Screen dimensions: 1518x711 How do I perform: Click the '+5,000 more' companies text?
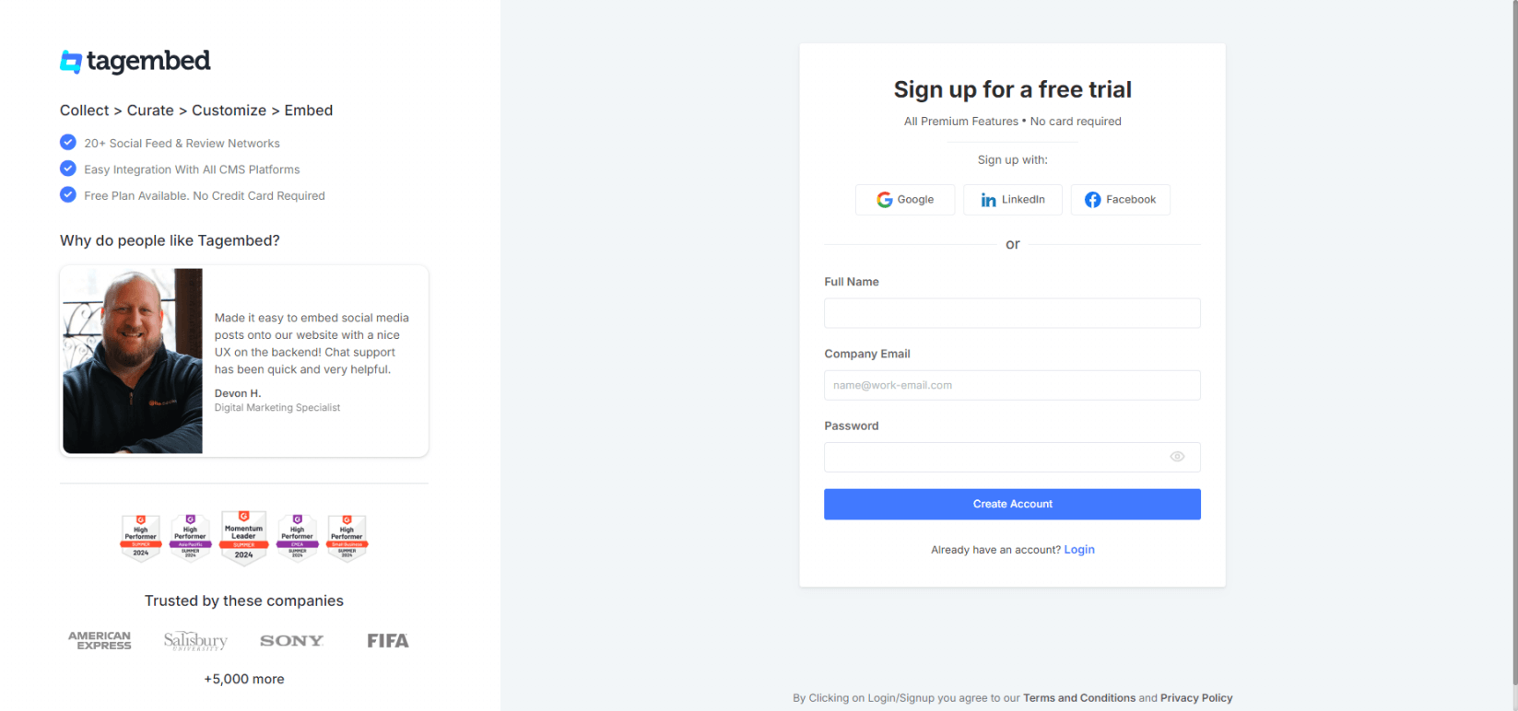pyautogui.click(x=243, y=679)
